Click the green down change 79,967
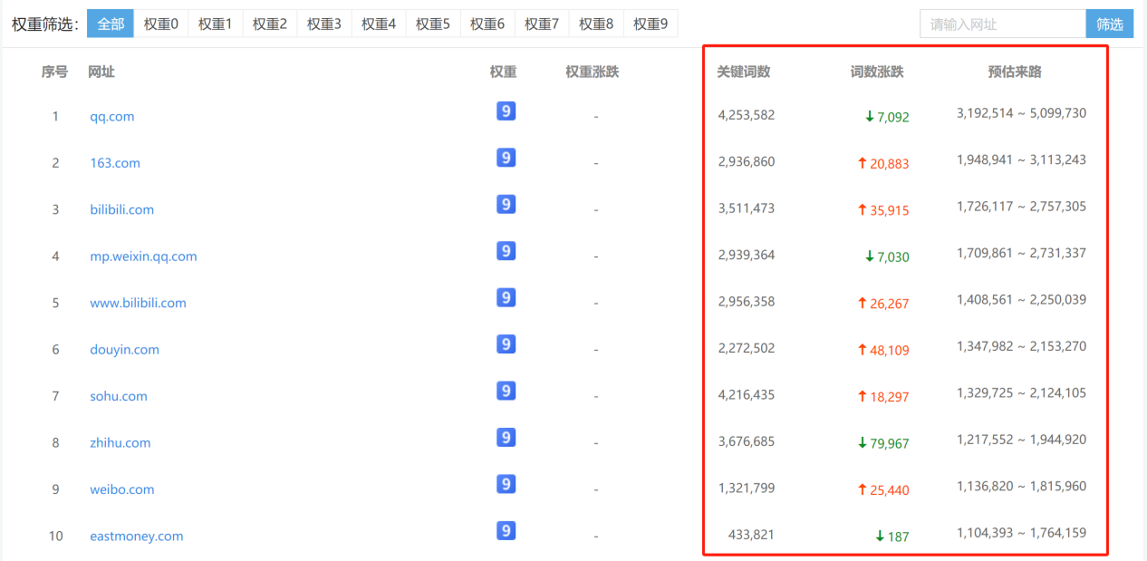This screenshot has height=561, width=1147. coord(883,444)
